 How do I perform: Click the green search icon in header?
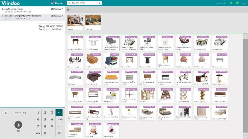[231, 3]
